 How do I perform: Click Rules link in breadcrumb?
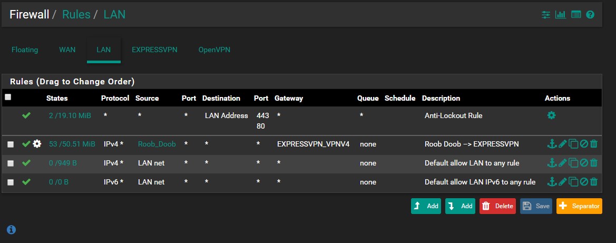(x=76, y=15)
